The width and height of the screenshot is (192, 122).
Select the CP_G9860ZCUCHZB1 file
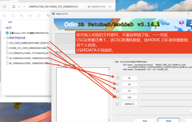point(28,53)
